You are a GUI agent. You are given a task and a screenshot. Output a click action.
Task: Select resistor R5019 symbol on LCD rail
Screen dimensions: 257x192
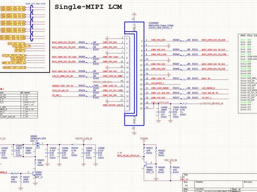pos(75,145)
